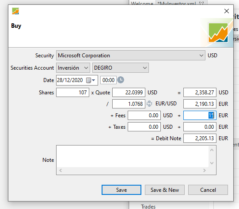Click the clock icon to set current time

(x=121, y=80)
